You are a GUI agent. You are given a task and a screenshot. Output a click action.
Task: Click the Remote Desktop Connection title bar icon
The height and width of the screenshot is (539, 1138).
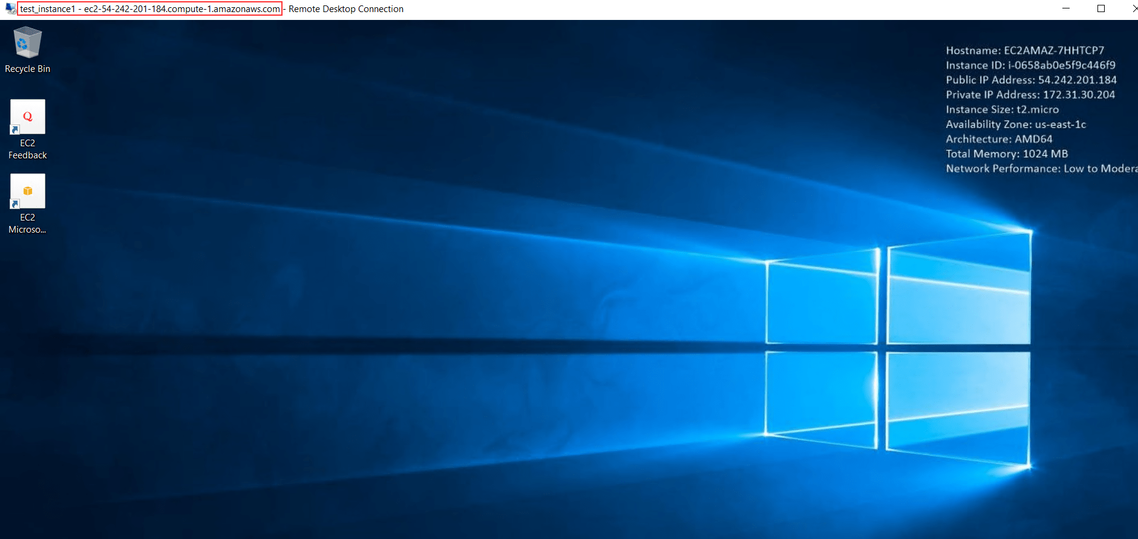point(10,8)
